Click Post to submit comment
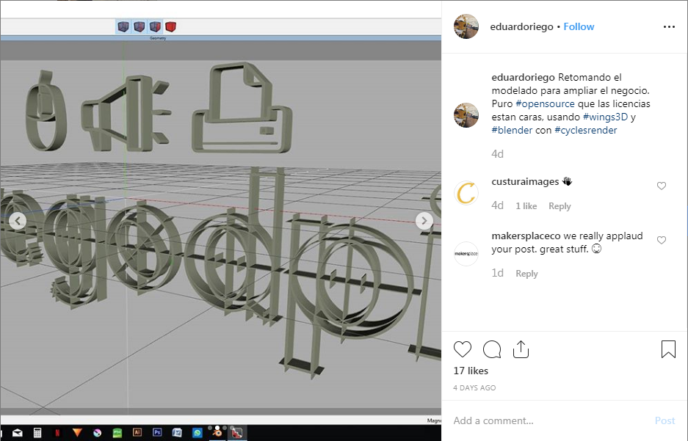The image size is (688, 441). [665, 421]
